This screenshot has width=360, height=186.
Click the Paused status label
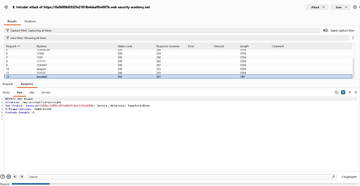[x=5, y=184]
